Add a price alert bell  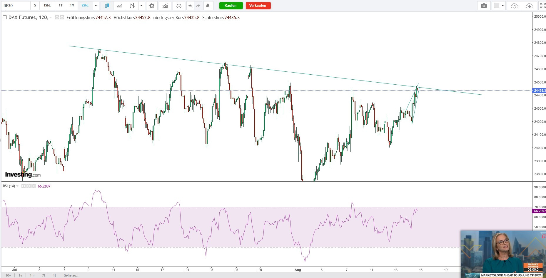208,6
